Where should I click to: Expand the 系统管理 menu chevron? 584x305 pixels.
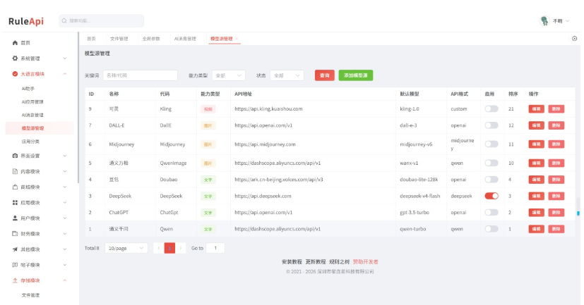pos(65,58)
